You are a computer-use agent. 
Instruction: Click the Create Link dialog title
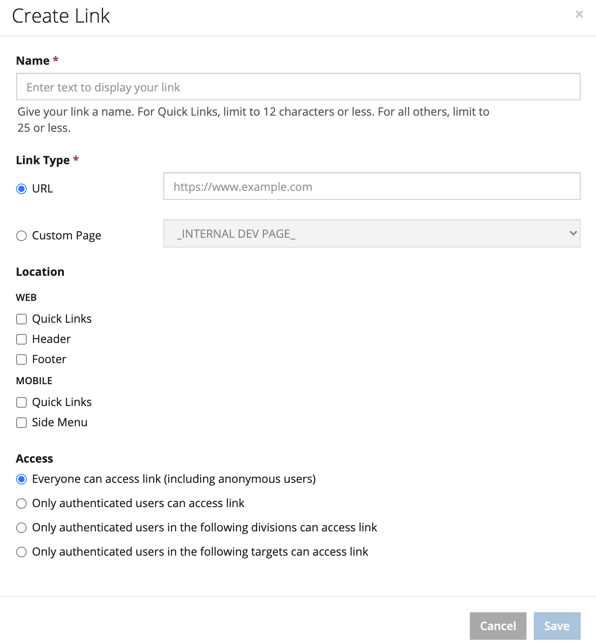(61, 16)
